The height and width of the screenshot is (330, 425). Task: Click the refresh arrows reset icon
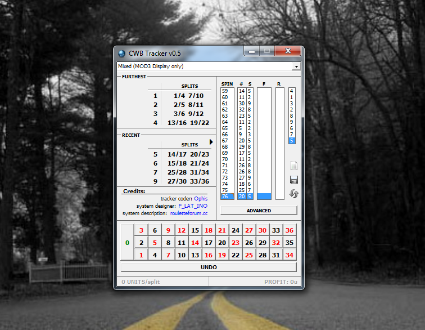294,194
